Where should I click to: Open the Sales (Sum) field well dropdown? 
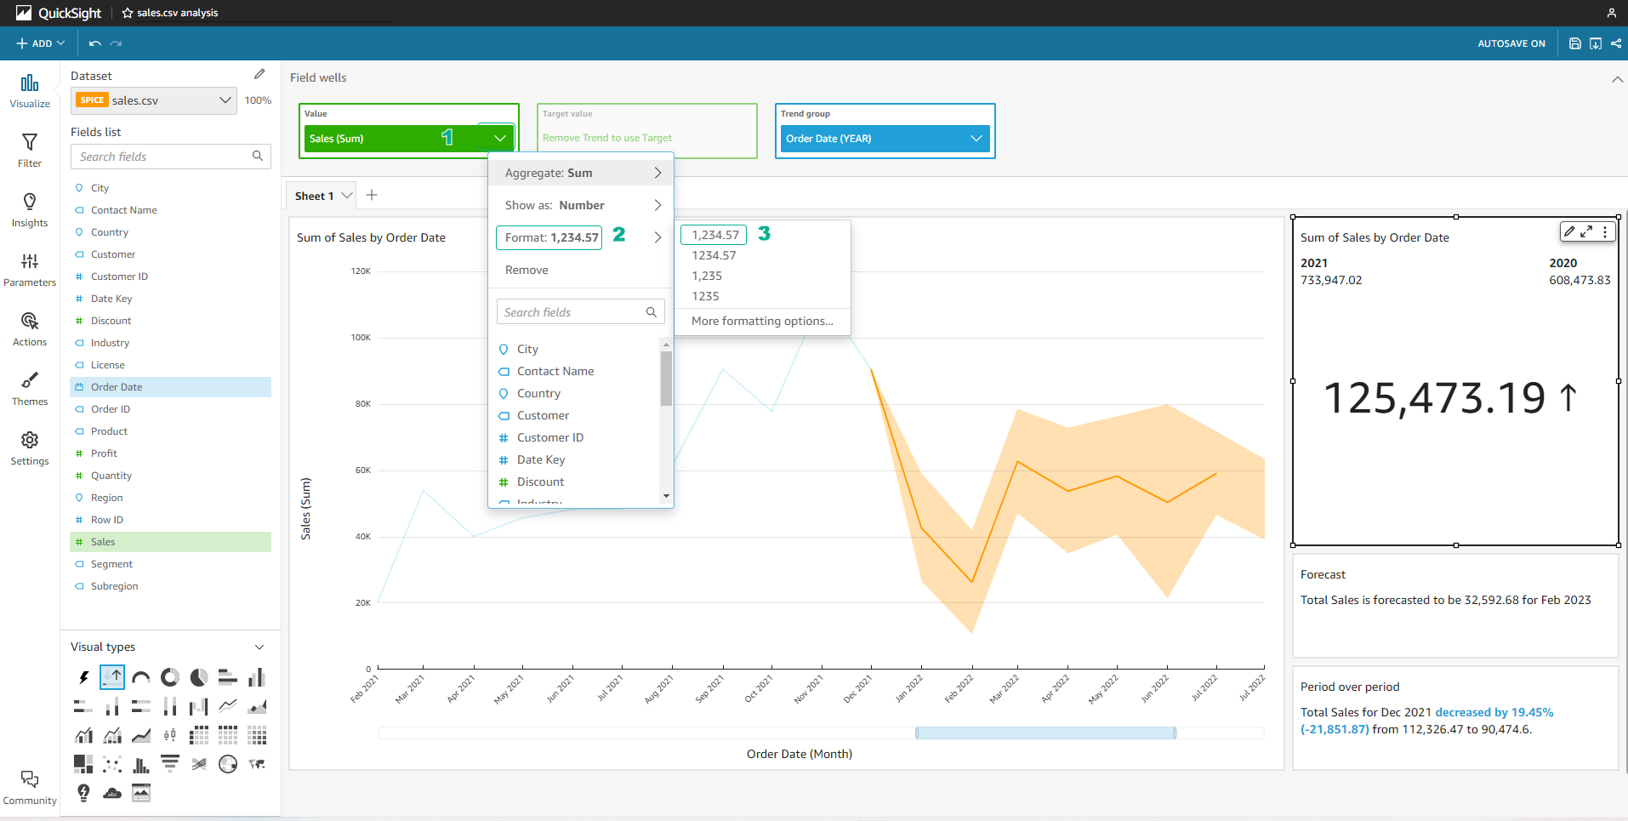(499, 138)
